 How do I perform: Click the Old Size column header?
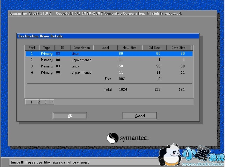coord(154,48)
